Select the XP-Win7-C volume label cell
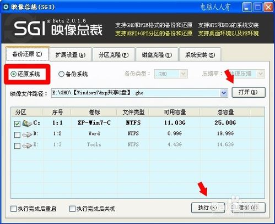The image size is (275, 224). coord(94,122)
